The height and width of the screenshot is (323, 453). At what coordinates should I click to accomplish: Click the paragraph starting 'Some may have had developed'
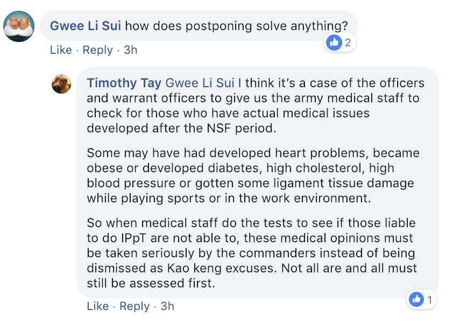253,175
